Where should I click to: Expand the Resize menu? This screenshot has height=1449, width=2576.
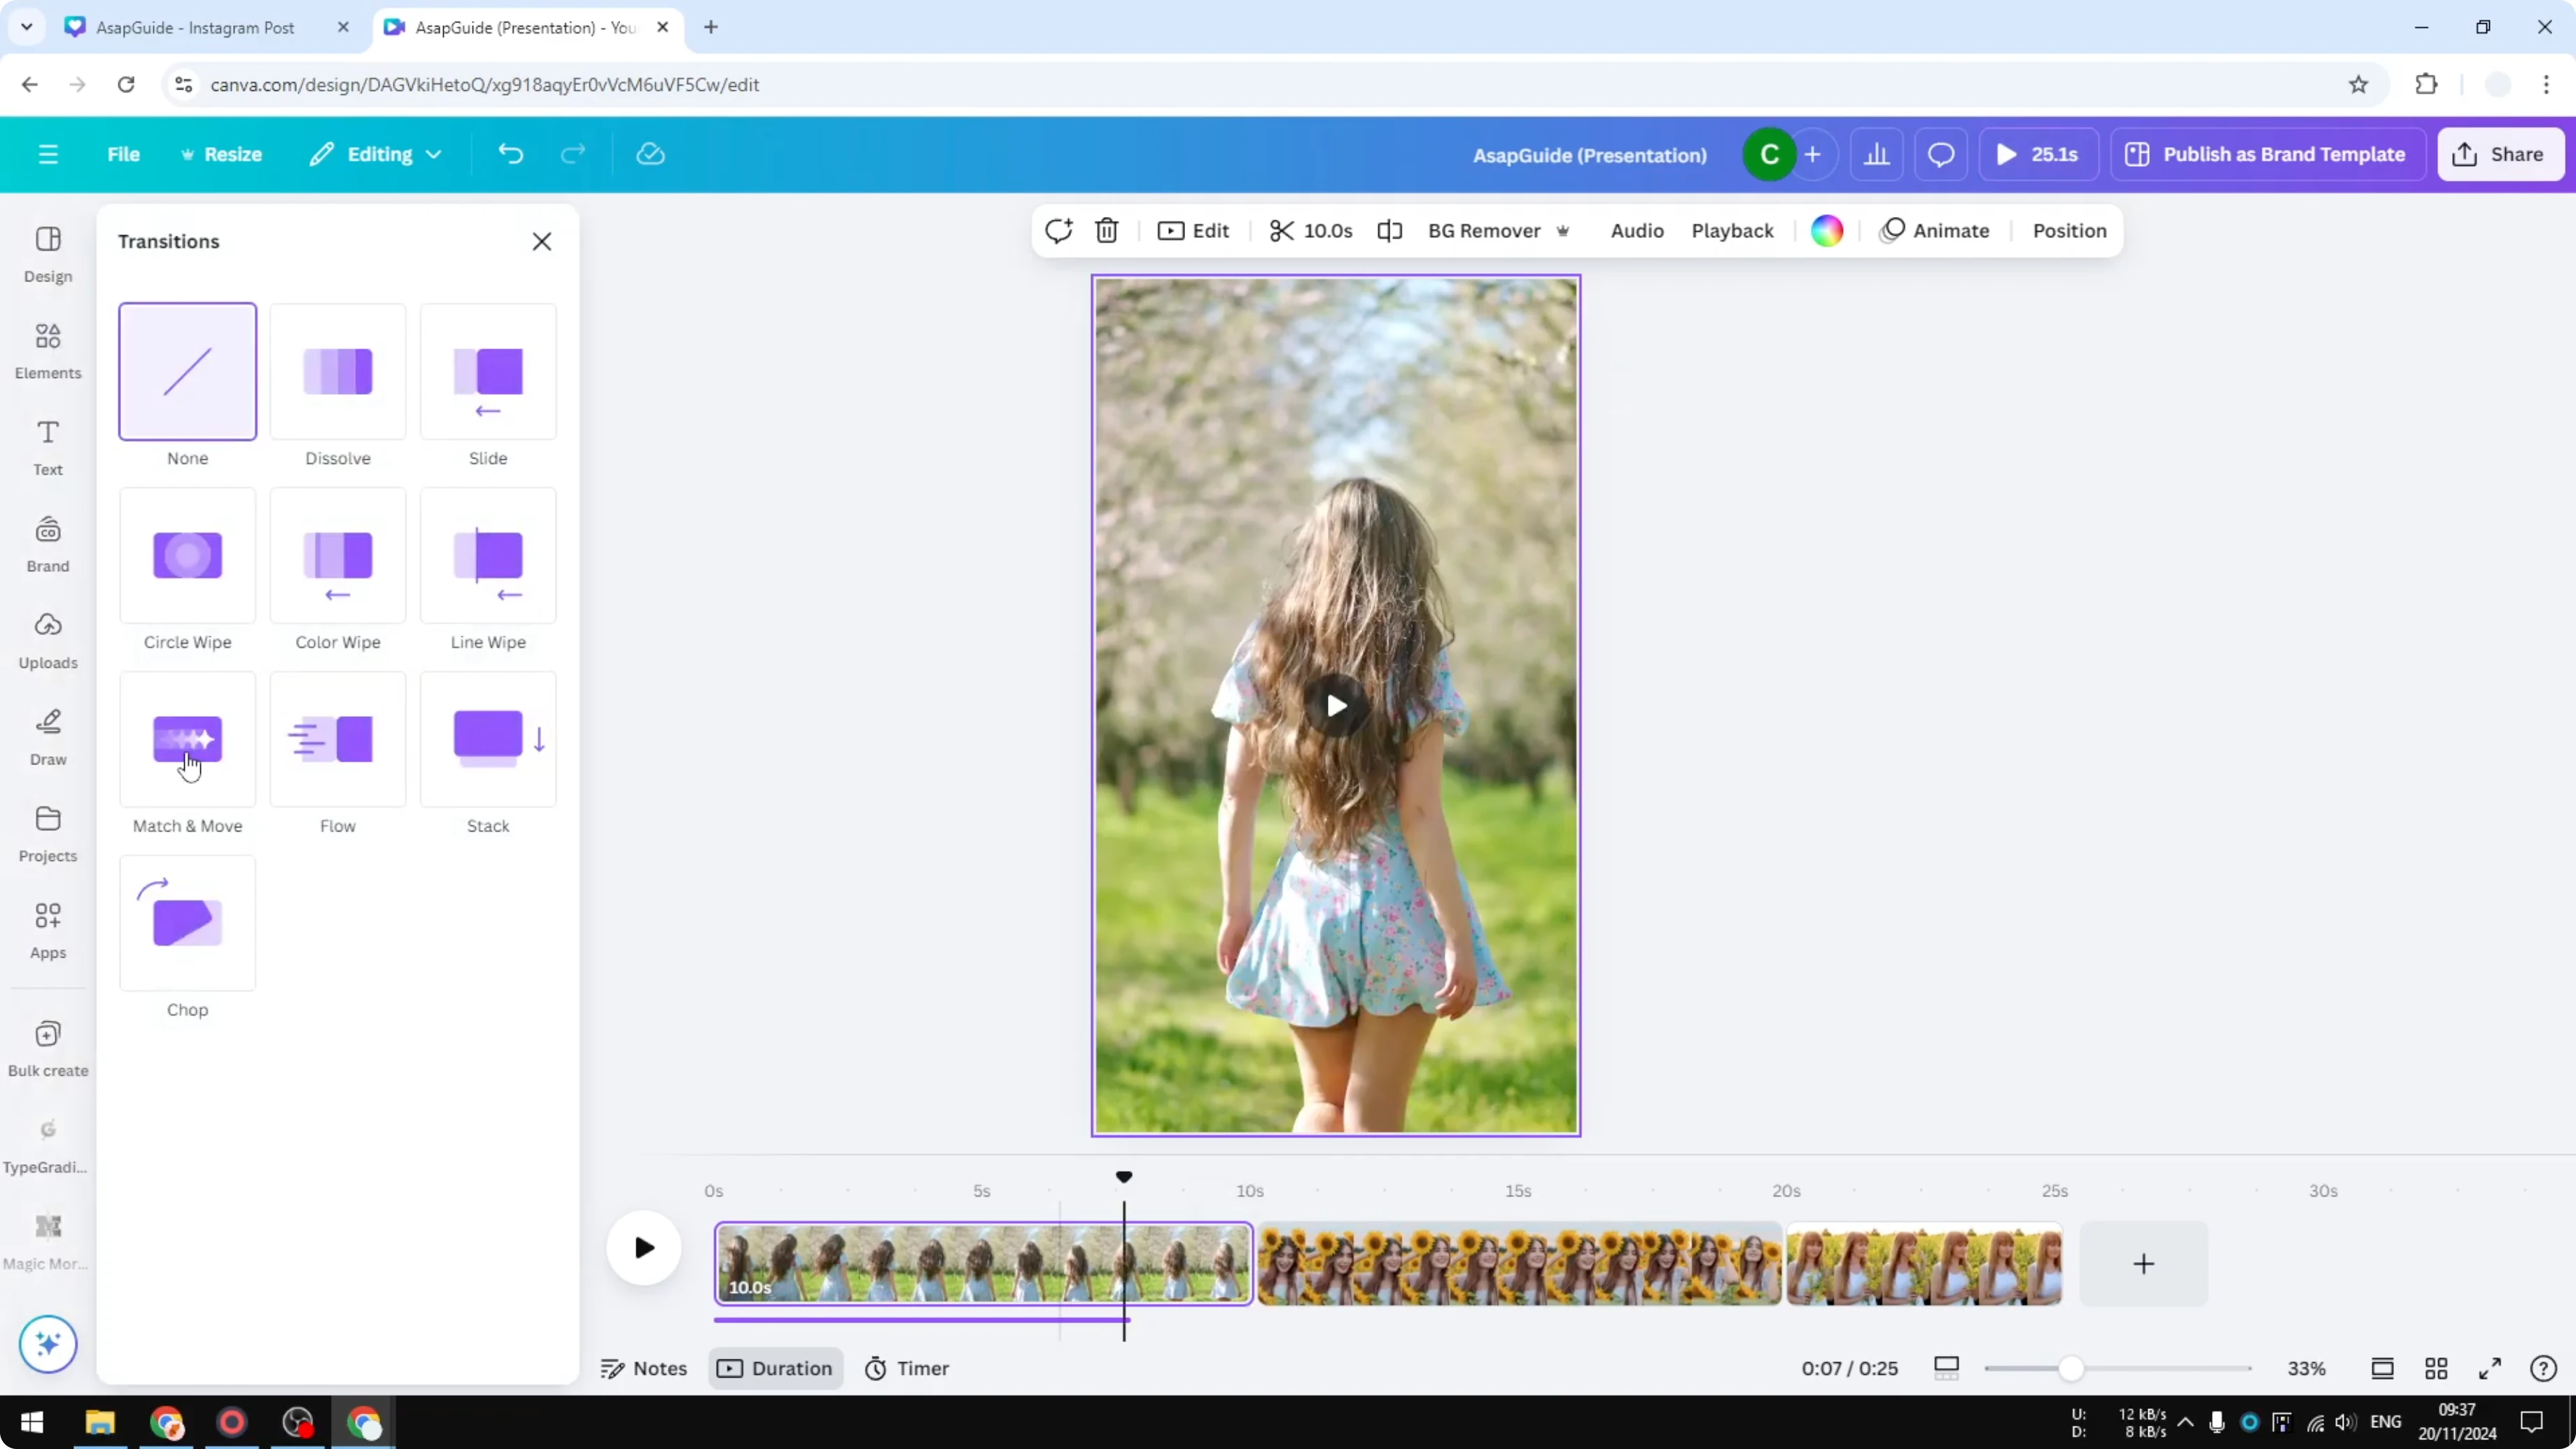point(222,154)
